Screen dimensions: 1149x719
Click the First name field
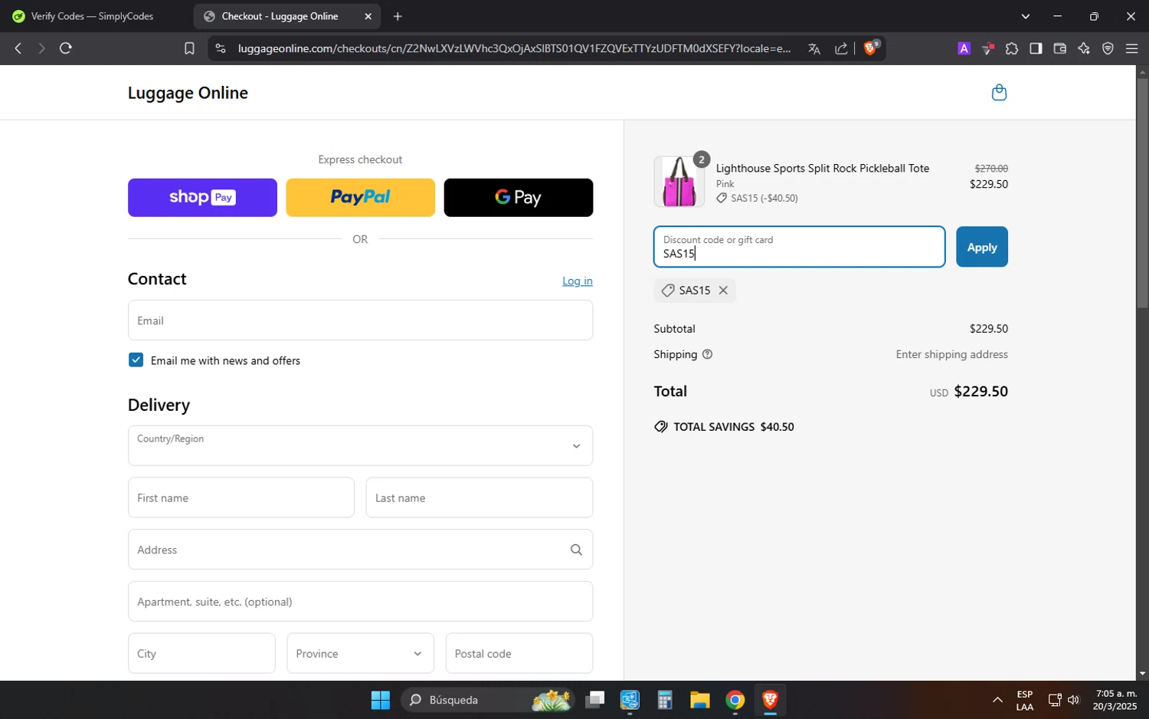[x=241, y=497]
